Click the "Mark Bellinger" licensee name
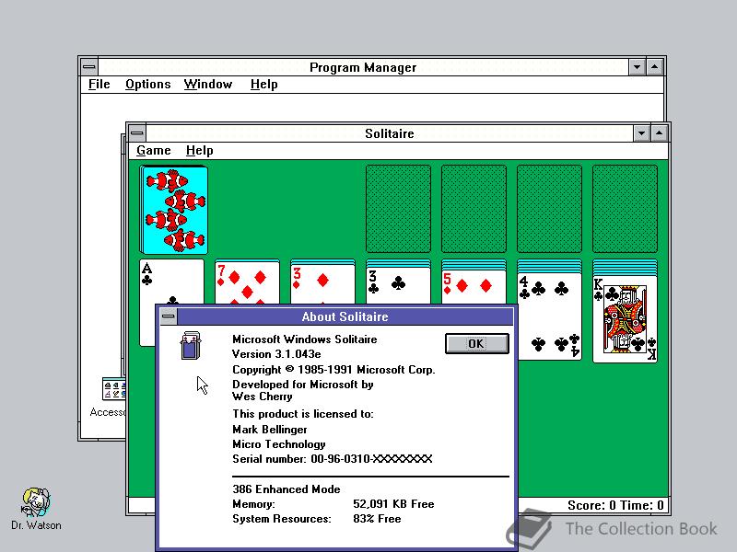The image size is (737, 552). 269,430
